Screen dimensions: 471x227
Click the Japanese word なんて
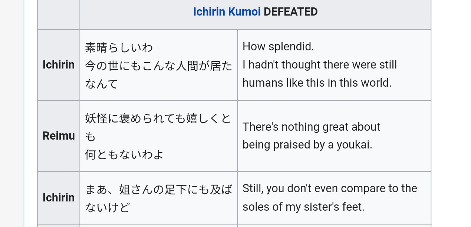pyautogui.click(x=101, y=84)
